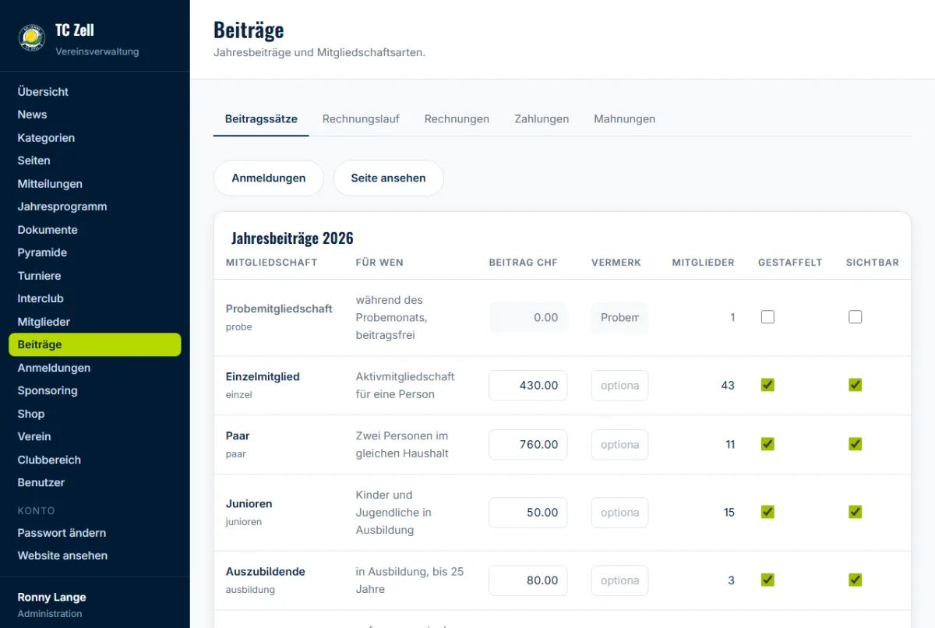The width and height of the screenshot is (935, 628).
Task: Open Pyramide in the sidebar
Action: (x=42, y=252)
